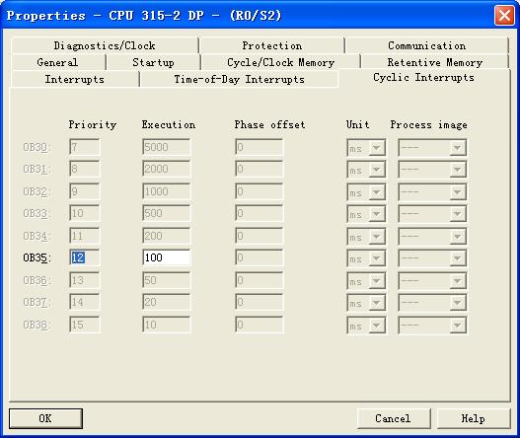Image resolution: width=520 pixels, height=438 pixels.
Task: Click the OB37 priority field showing 14
Action: 84,302
